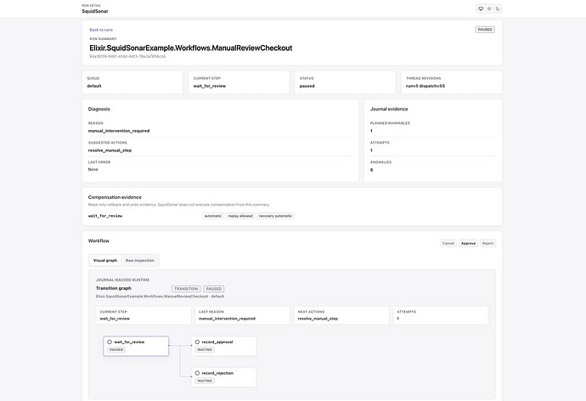
Task: Click Next actions value resolve_manual_step
Action: tap(318, 319)
